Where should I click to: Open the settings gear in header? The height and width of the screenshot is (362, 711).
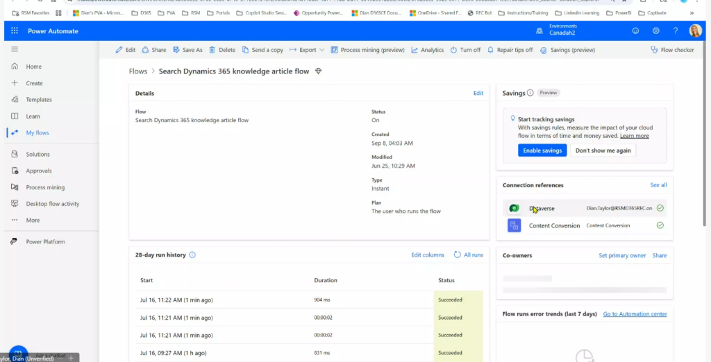[x=655, y=31]
